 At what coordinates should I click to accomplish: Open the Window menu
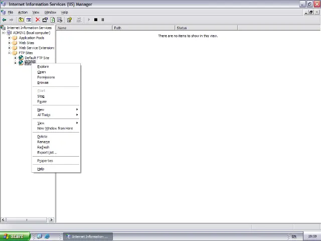point(50,12)
